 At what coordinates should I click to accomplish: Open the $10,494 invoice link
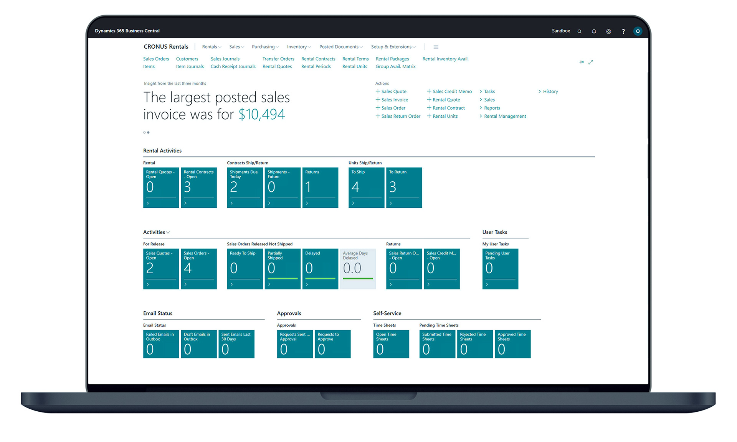[263, 114]
